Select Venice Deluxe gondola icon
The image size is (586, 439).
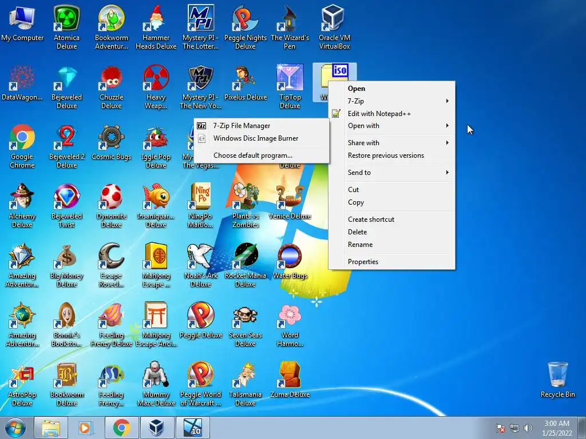290,202
